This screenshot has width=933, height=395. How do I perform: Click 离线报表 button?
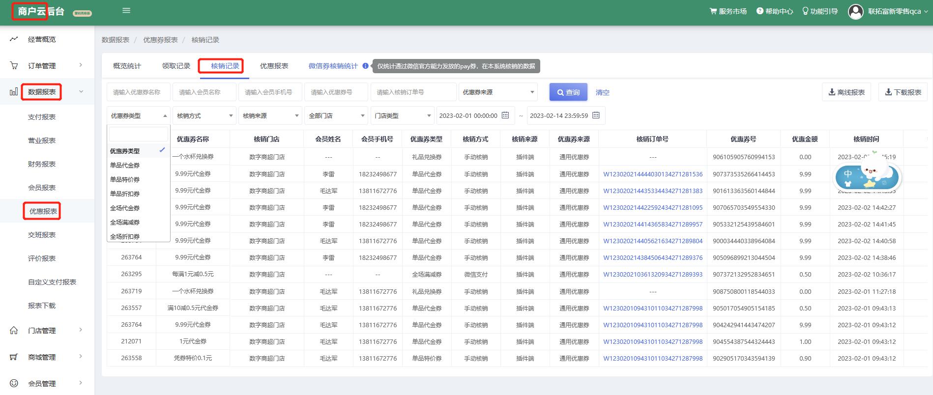coord(846,92)
